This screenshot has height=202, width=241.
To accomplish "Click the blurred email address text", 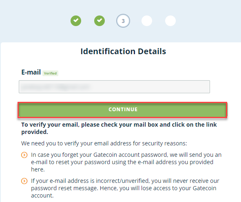I will (x=55, y=87).
